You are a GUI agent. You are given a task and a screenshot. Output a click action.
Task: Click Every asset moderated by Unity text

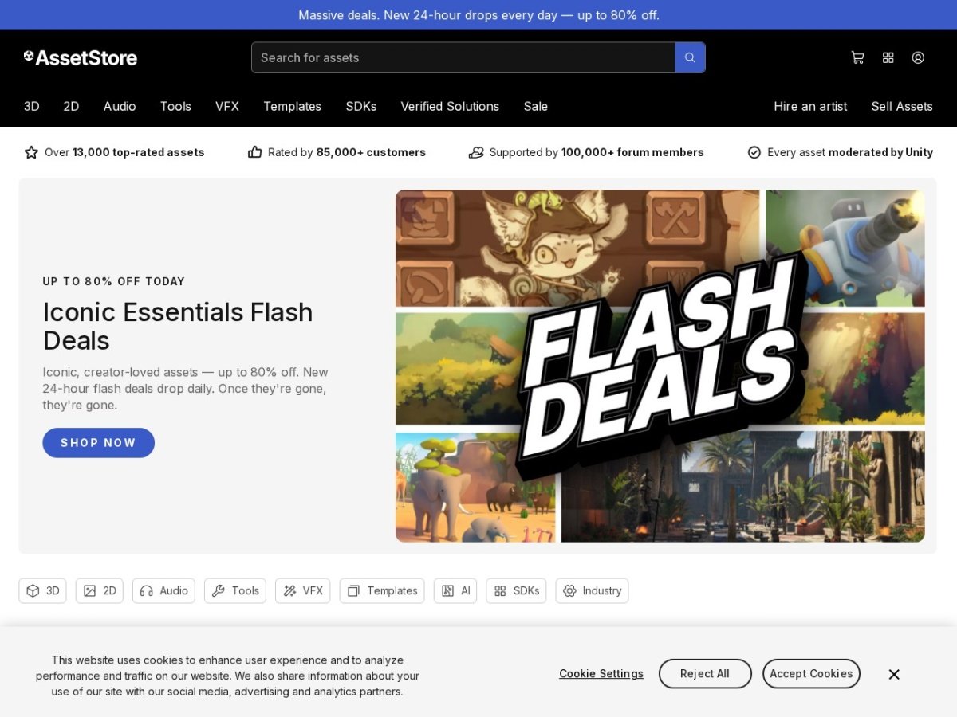(850, 152)
